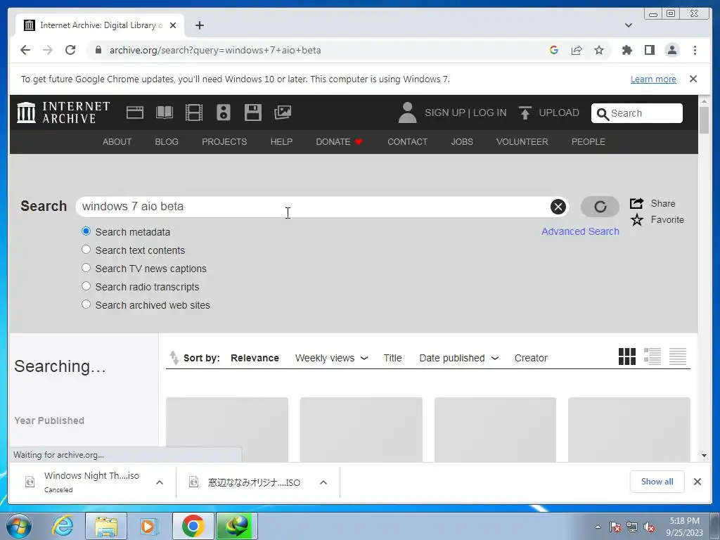Screen dimensions: 720x540
Task: Click the user avatar icon
Action: (x=407, y=113)
